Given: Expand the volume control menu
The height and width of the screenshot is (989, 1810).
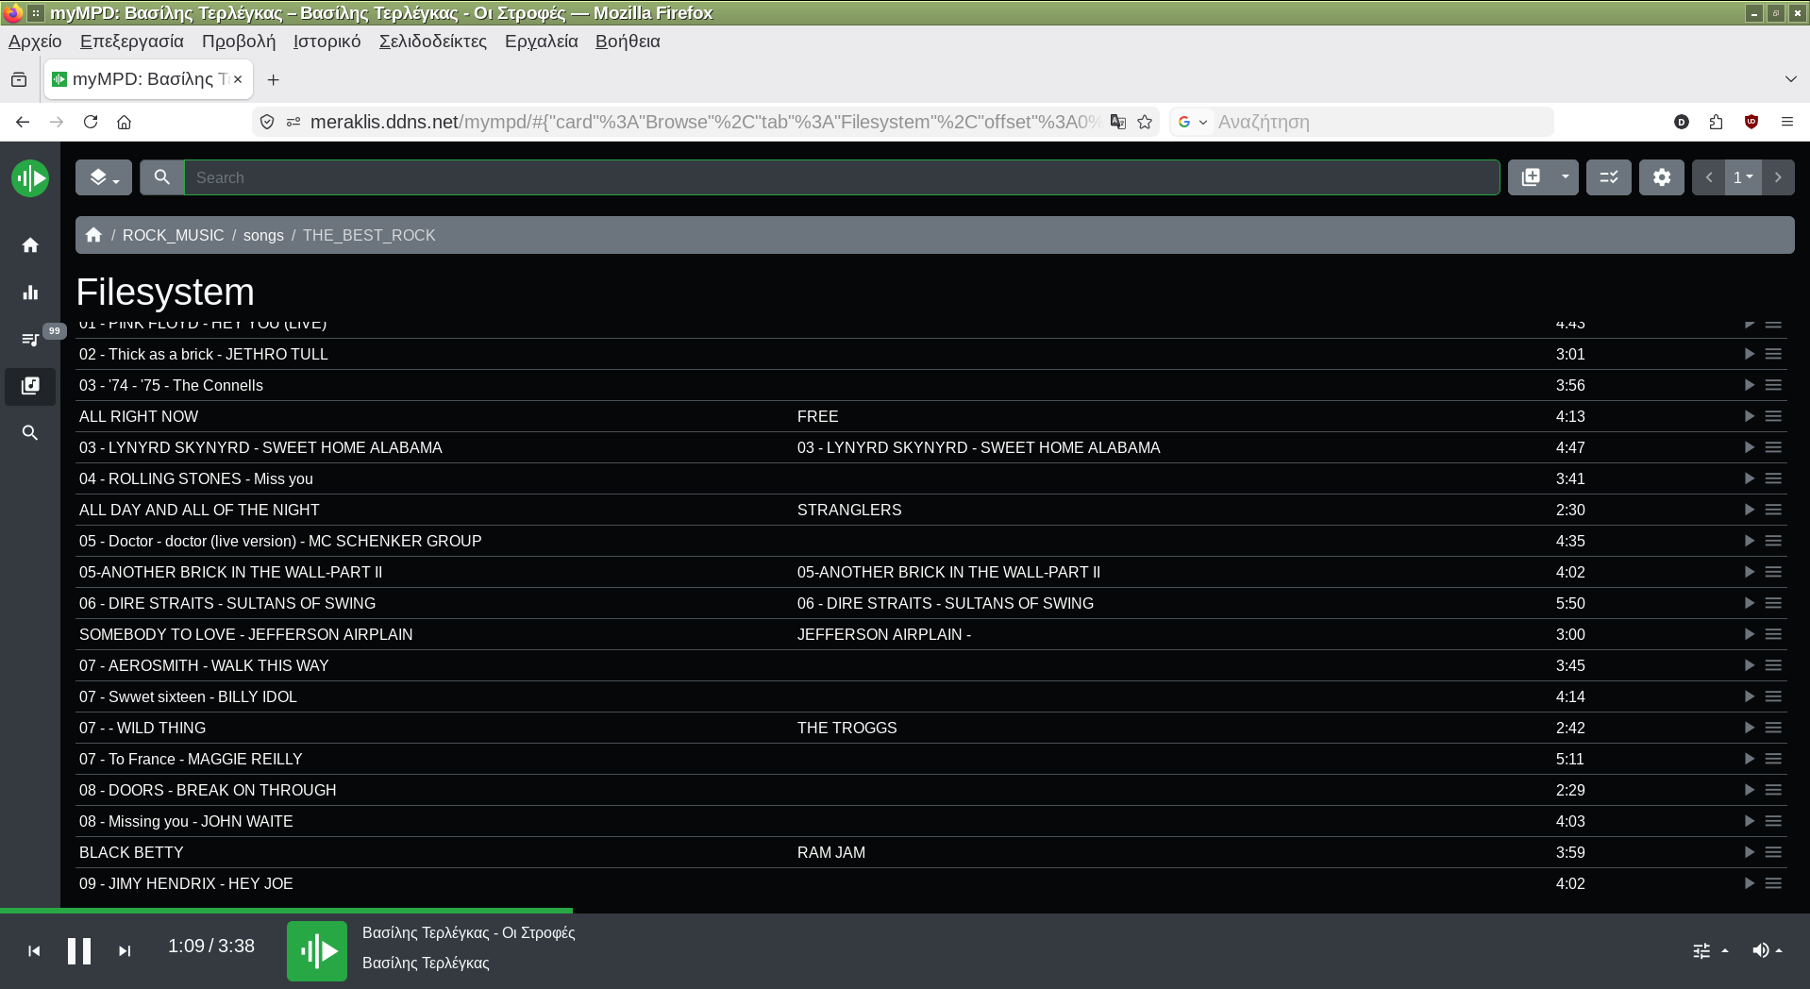Looking at the screenshot, I should tap(1767, 950).
